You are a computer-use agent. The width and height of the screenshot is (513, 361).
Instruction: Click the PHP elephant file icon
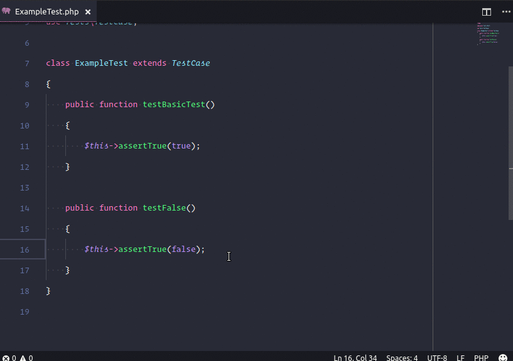pos(6,11)
